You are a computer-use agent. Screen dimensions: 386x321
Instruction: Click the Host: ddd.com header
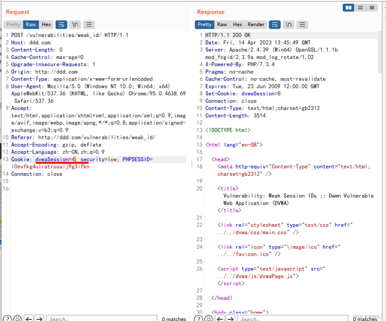(x=31, y=42)
